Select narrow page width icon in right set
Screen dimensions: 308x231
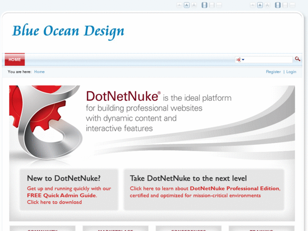tap(278, 5)
